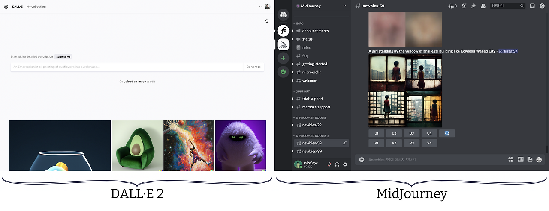The image size is (549, 211).
Task: Open DALL·E three-dot more menu
Action: click(261, 6)
